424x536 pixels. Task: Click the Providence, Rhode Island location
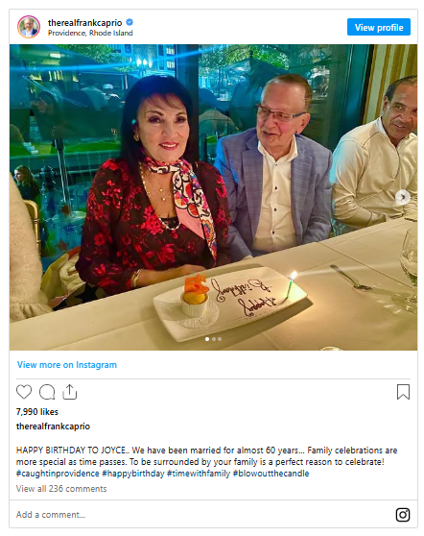pos(90,33)
